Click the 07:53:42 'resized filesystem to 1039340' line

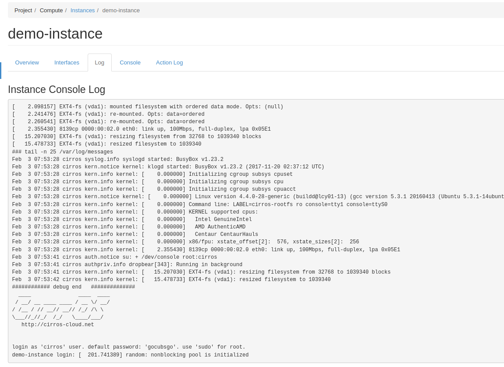coord(171,279)
